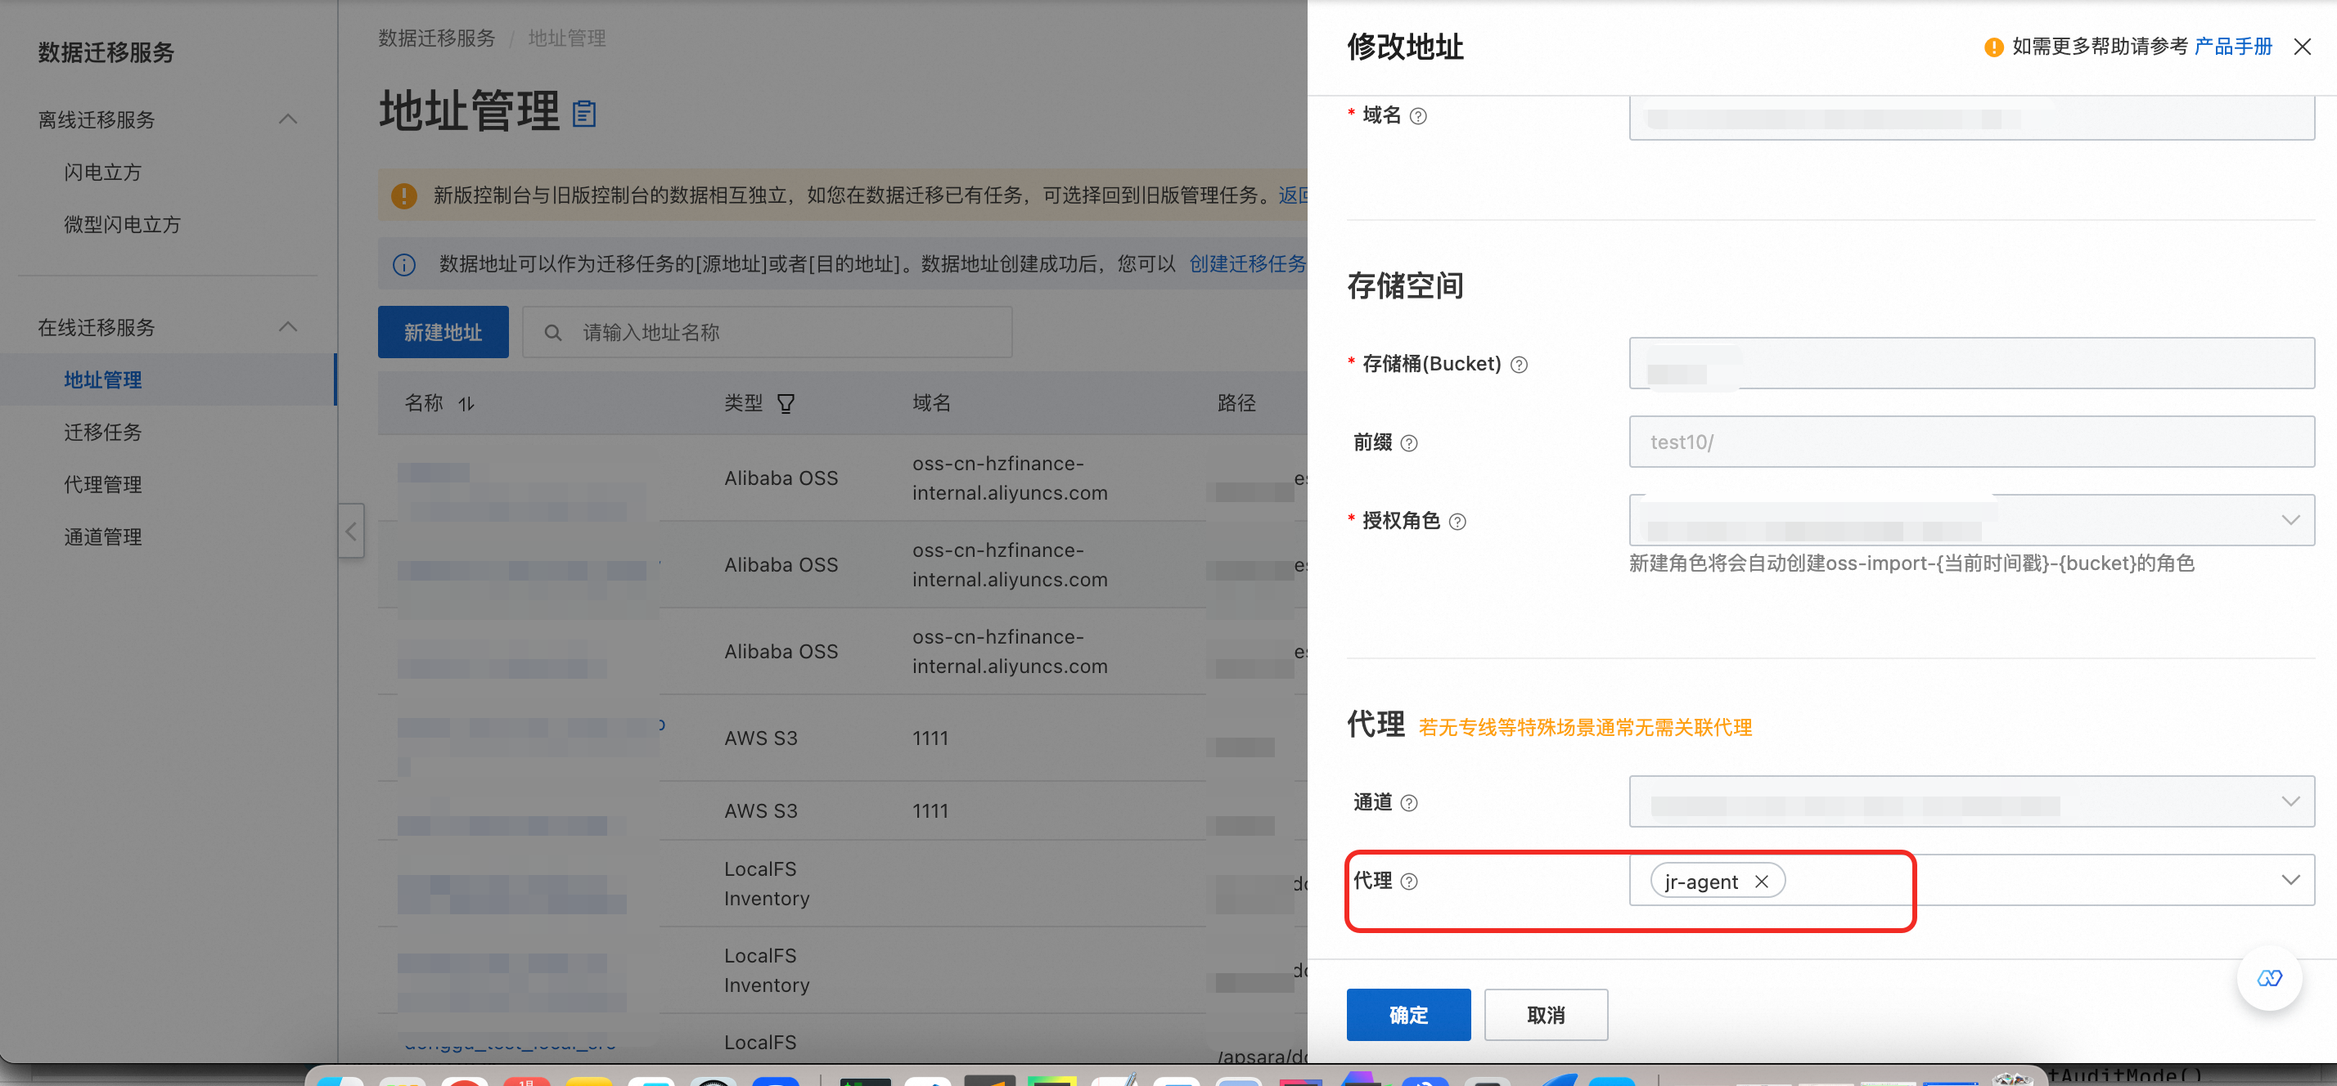Remove the jr-agent tag
Viewport: 2337px width, 1086px height.
tap(1761, 881)
